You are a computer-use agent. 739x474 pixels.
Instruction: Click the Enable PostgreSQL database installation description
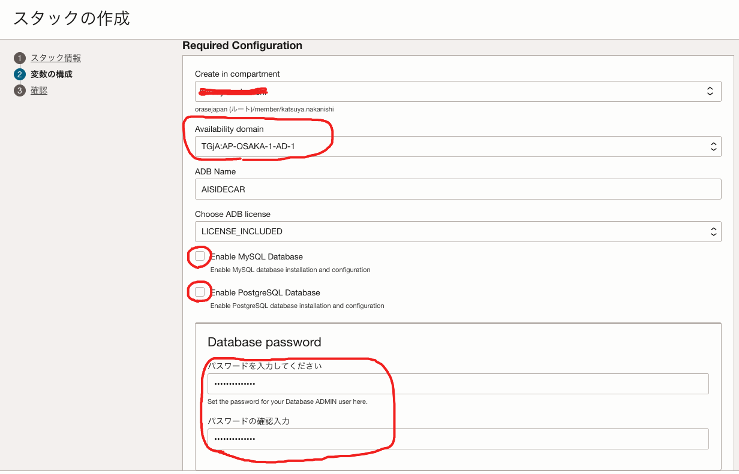297,306
